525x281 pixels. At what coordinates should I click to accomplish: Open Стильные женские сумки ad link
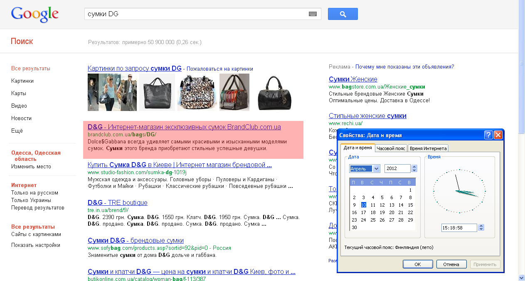tap(367, 116)
